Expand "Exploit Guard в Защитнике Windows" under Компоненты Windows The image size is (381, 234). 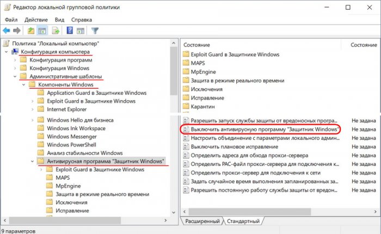(33, 101)
